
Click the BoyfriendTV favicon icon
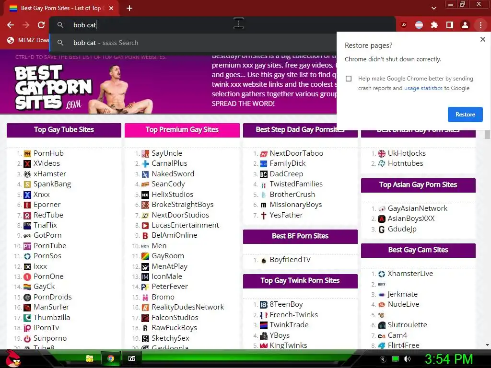264,260
